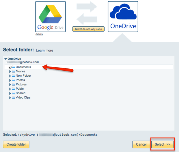
Task: Select the Pictures folder name
Action: pyautogui.click(x=21, y=84)
